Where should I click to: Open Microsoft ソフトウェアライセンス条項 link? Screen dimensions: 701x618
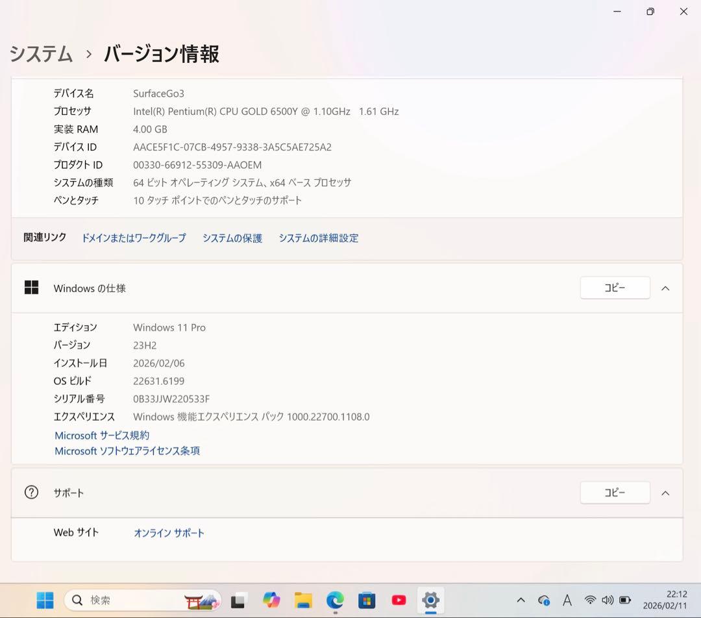127,451
